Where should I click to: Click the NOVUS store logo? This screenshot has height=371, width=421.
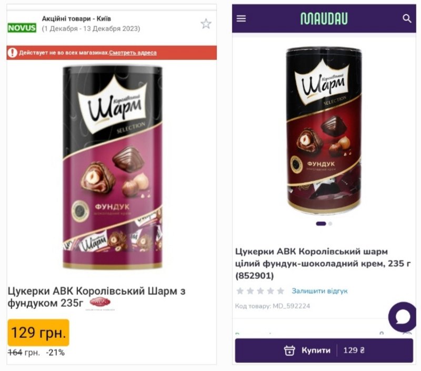22,28
